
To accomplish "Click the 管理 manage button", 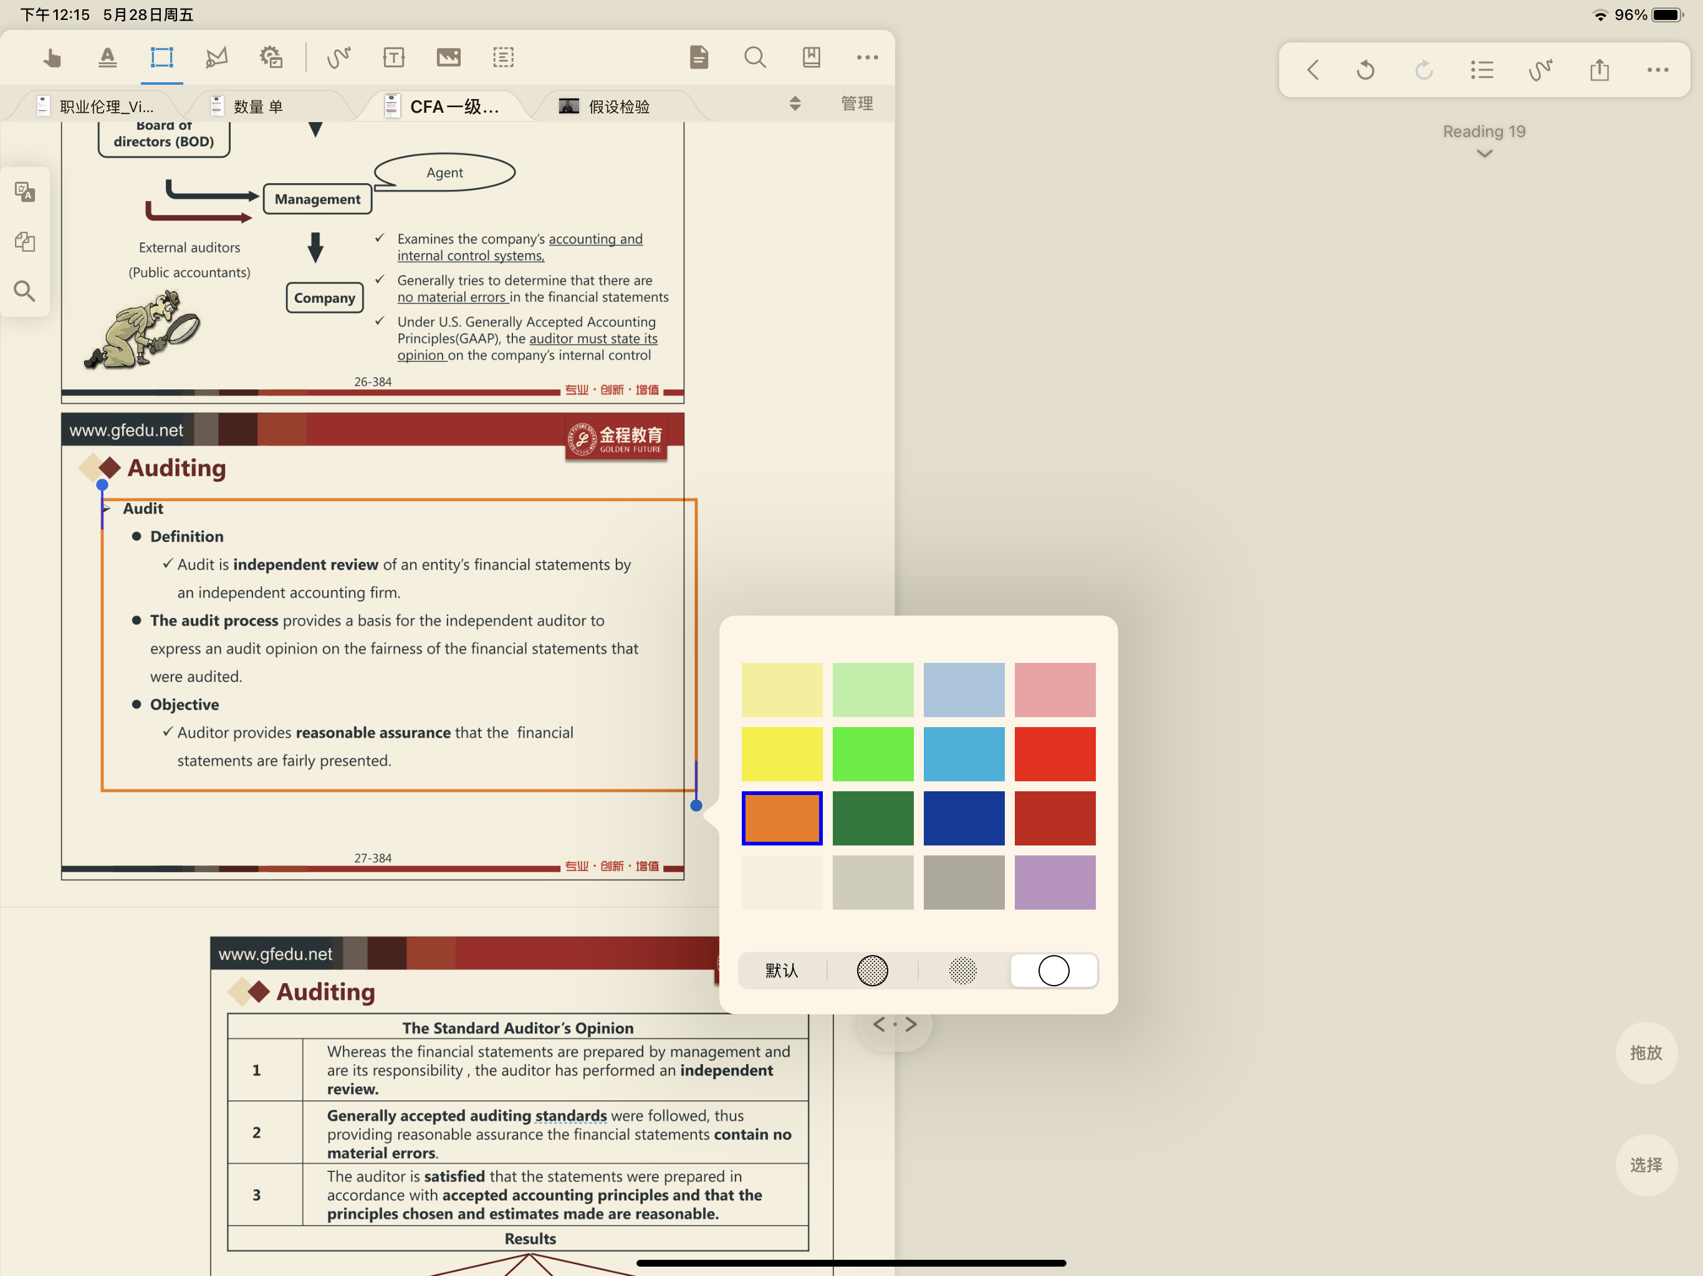I will (x=857, y=104).
